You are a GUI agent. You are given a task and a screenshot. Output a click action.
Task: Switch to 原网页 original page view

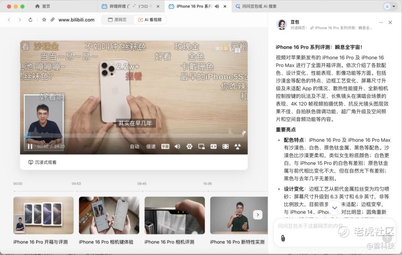click(x=117, y=20)
